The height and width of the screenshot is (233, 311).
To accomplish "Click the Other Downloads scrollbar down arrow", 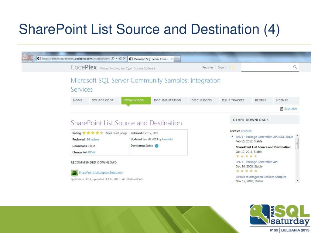I will [297, 181].
